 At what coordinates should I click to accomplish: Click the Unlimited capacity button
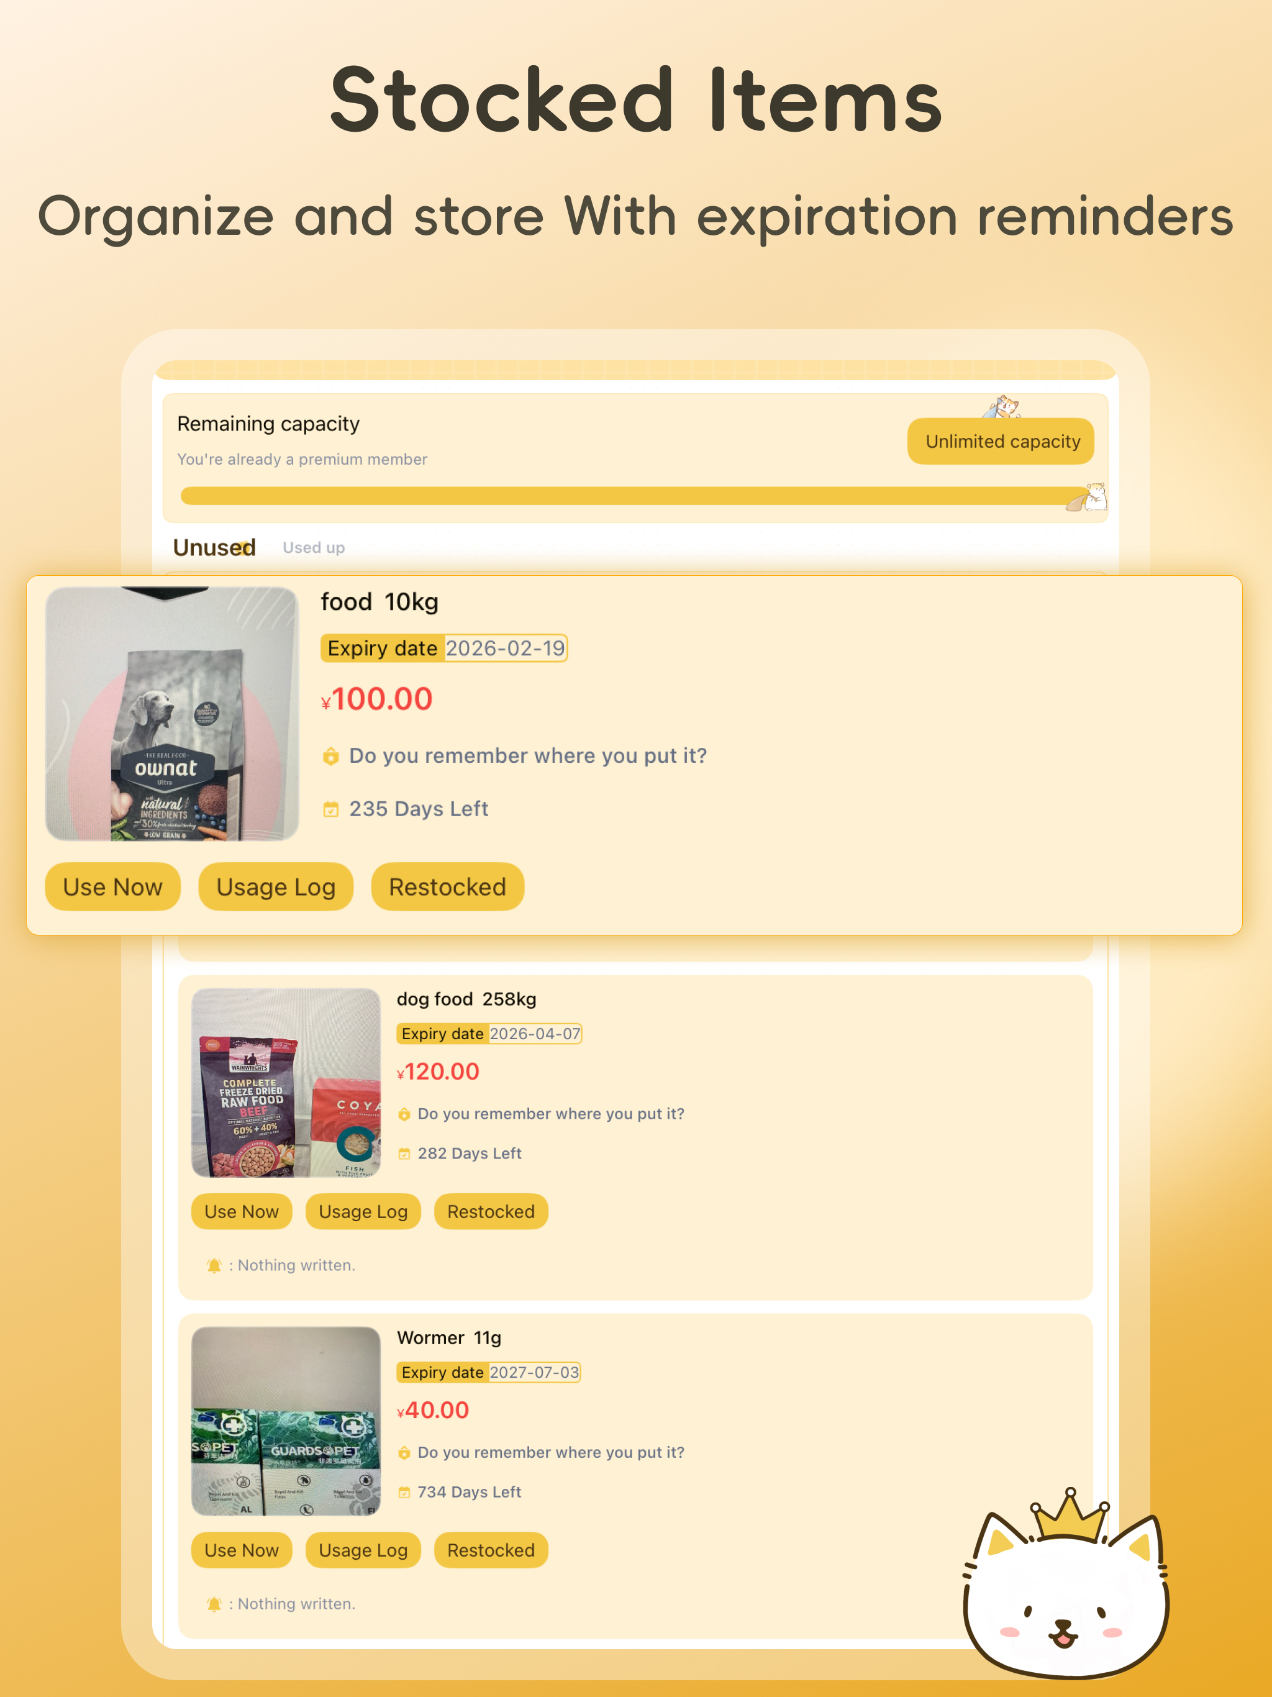click(x=1001, y=441)
